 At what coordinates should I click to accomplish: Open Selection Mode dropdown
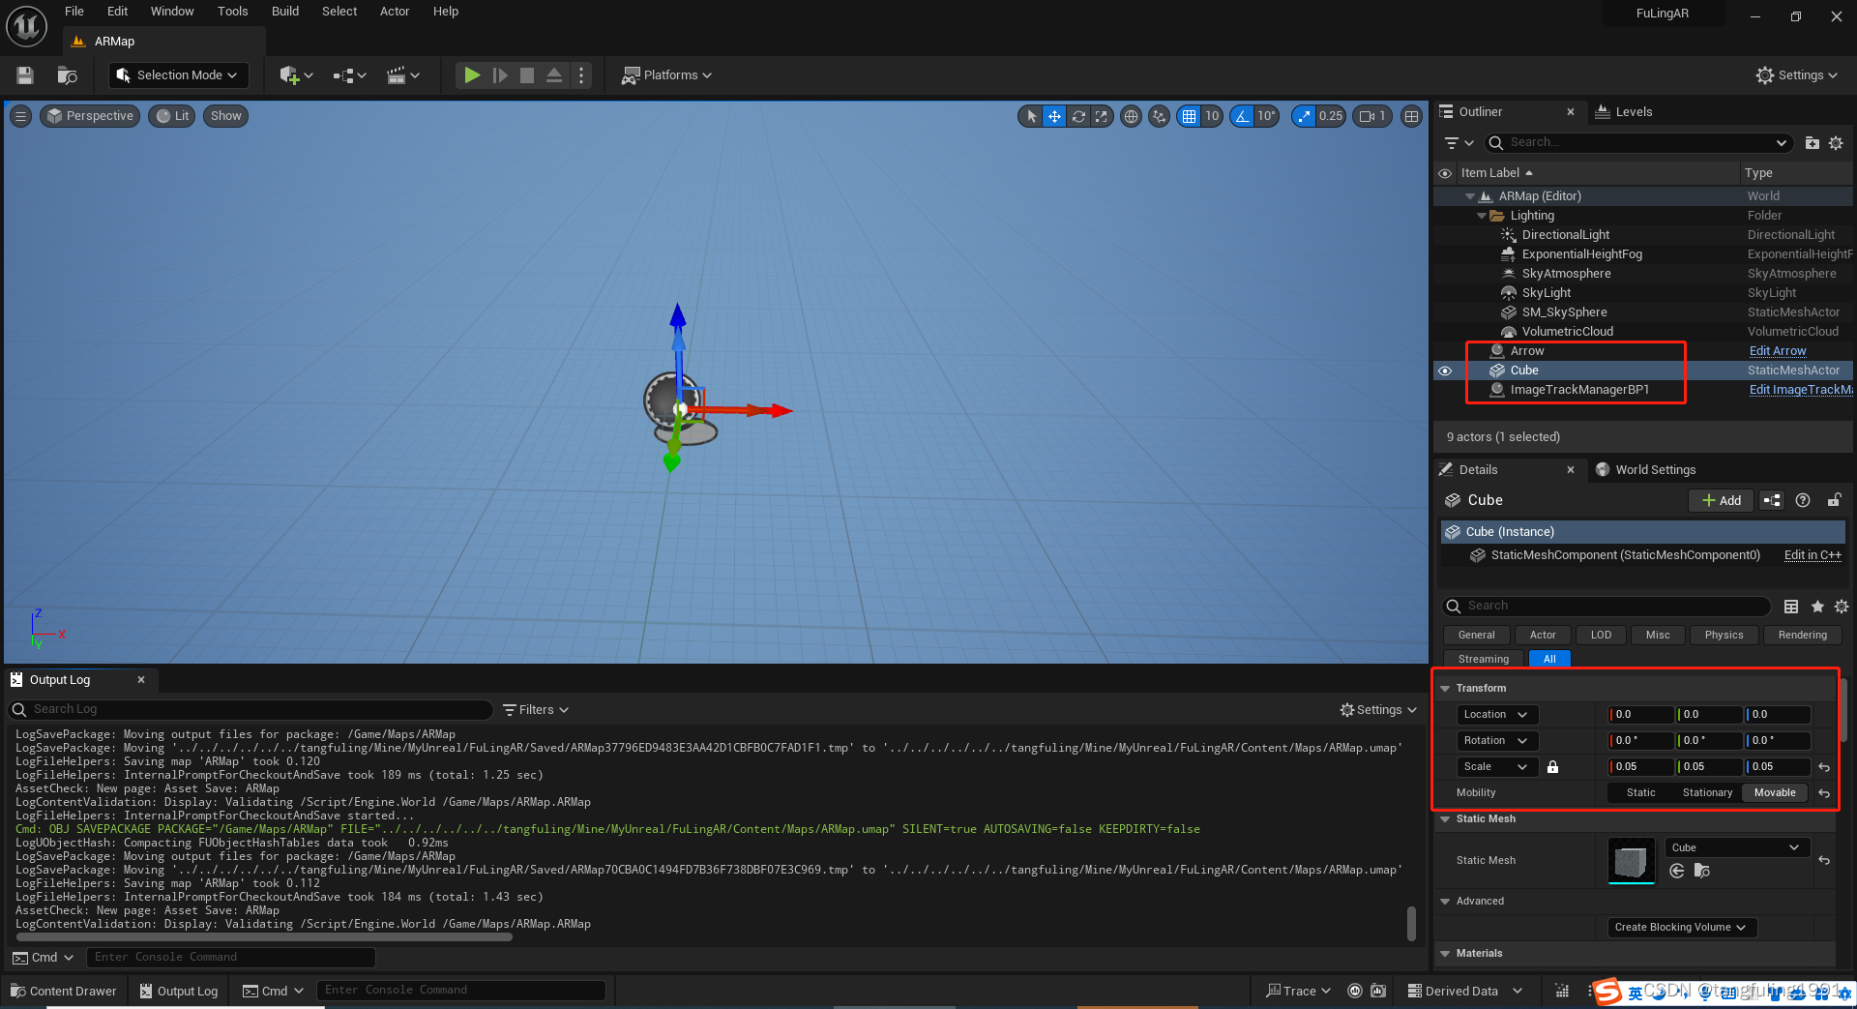178,75
